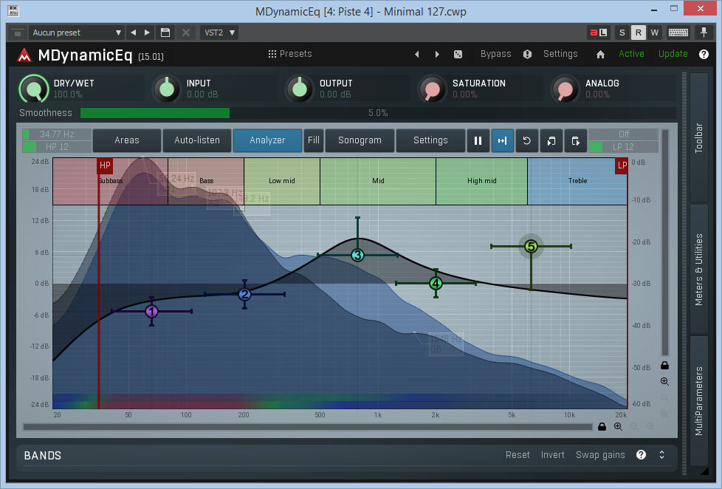Click the ANALOG knob
Viewport: 722px width, 489px height.
[565, 89]
